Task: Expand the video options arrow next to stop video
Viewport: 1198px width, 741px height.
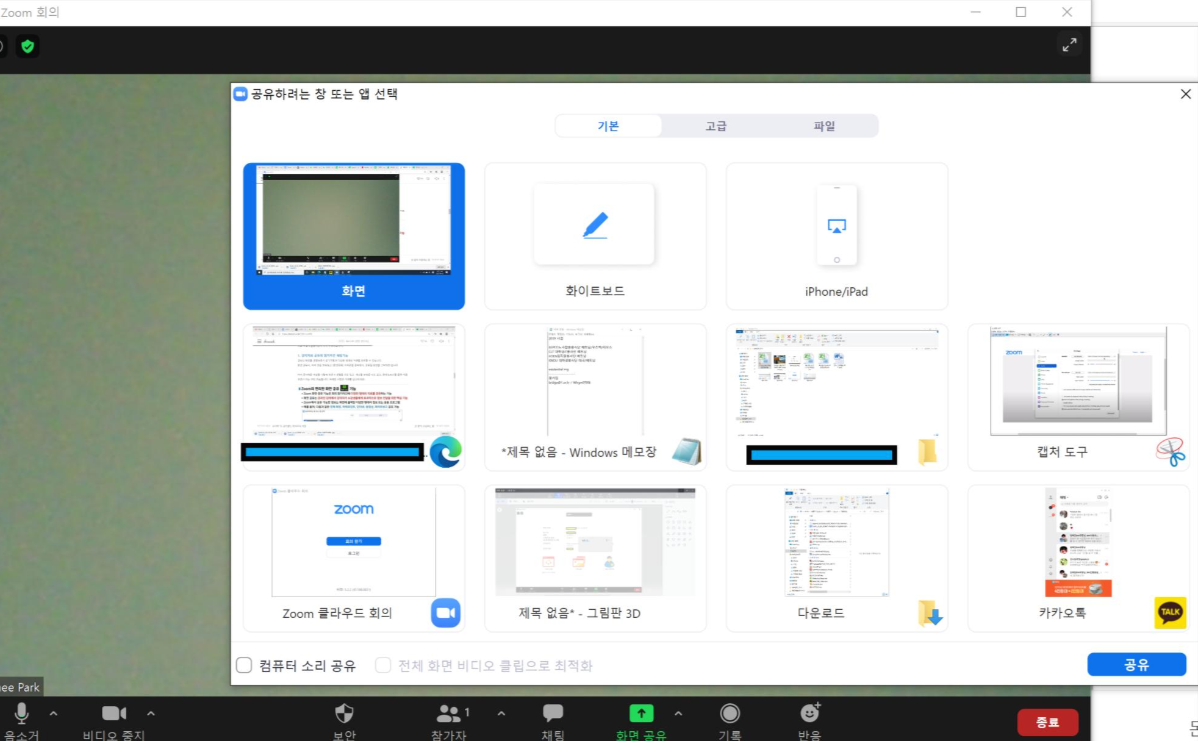Action: (151, 713)
